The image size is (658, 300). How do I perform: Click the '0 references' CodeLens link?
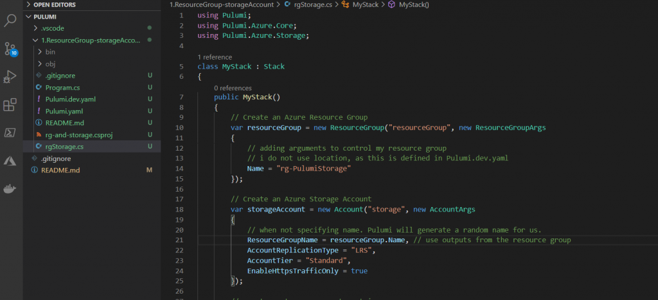click(233, 88)
